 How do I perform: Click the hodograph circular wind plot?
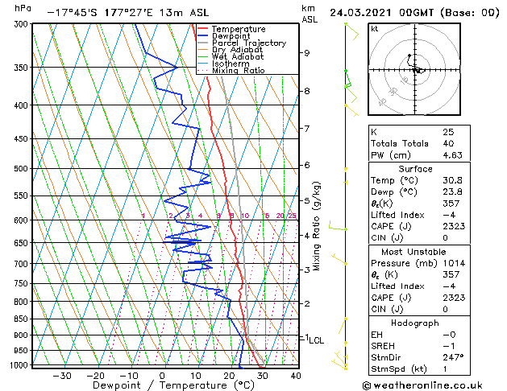pyautogui.click(x=414, y=70)
